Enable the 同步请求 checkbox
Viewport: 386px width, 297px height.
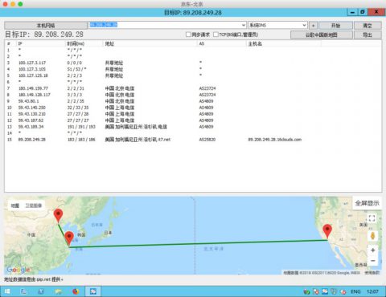pos(188,35)
